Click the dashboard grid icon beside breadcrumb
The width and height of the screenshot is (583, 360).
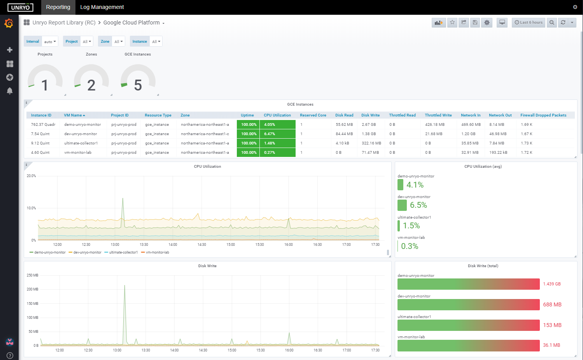point(27,23)
